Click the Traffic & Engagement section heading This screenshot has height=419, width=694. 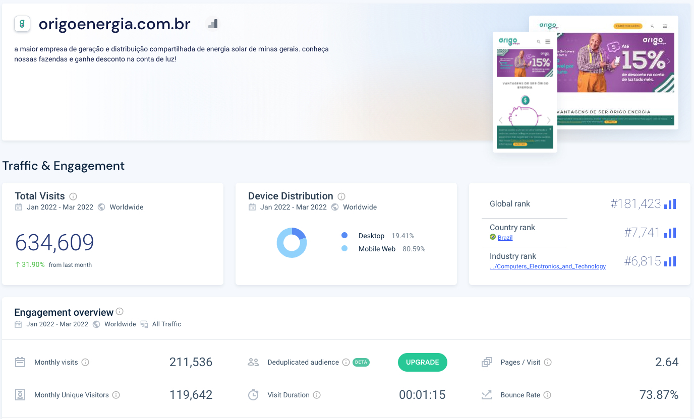[x=64, y=166]
